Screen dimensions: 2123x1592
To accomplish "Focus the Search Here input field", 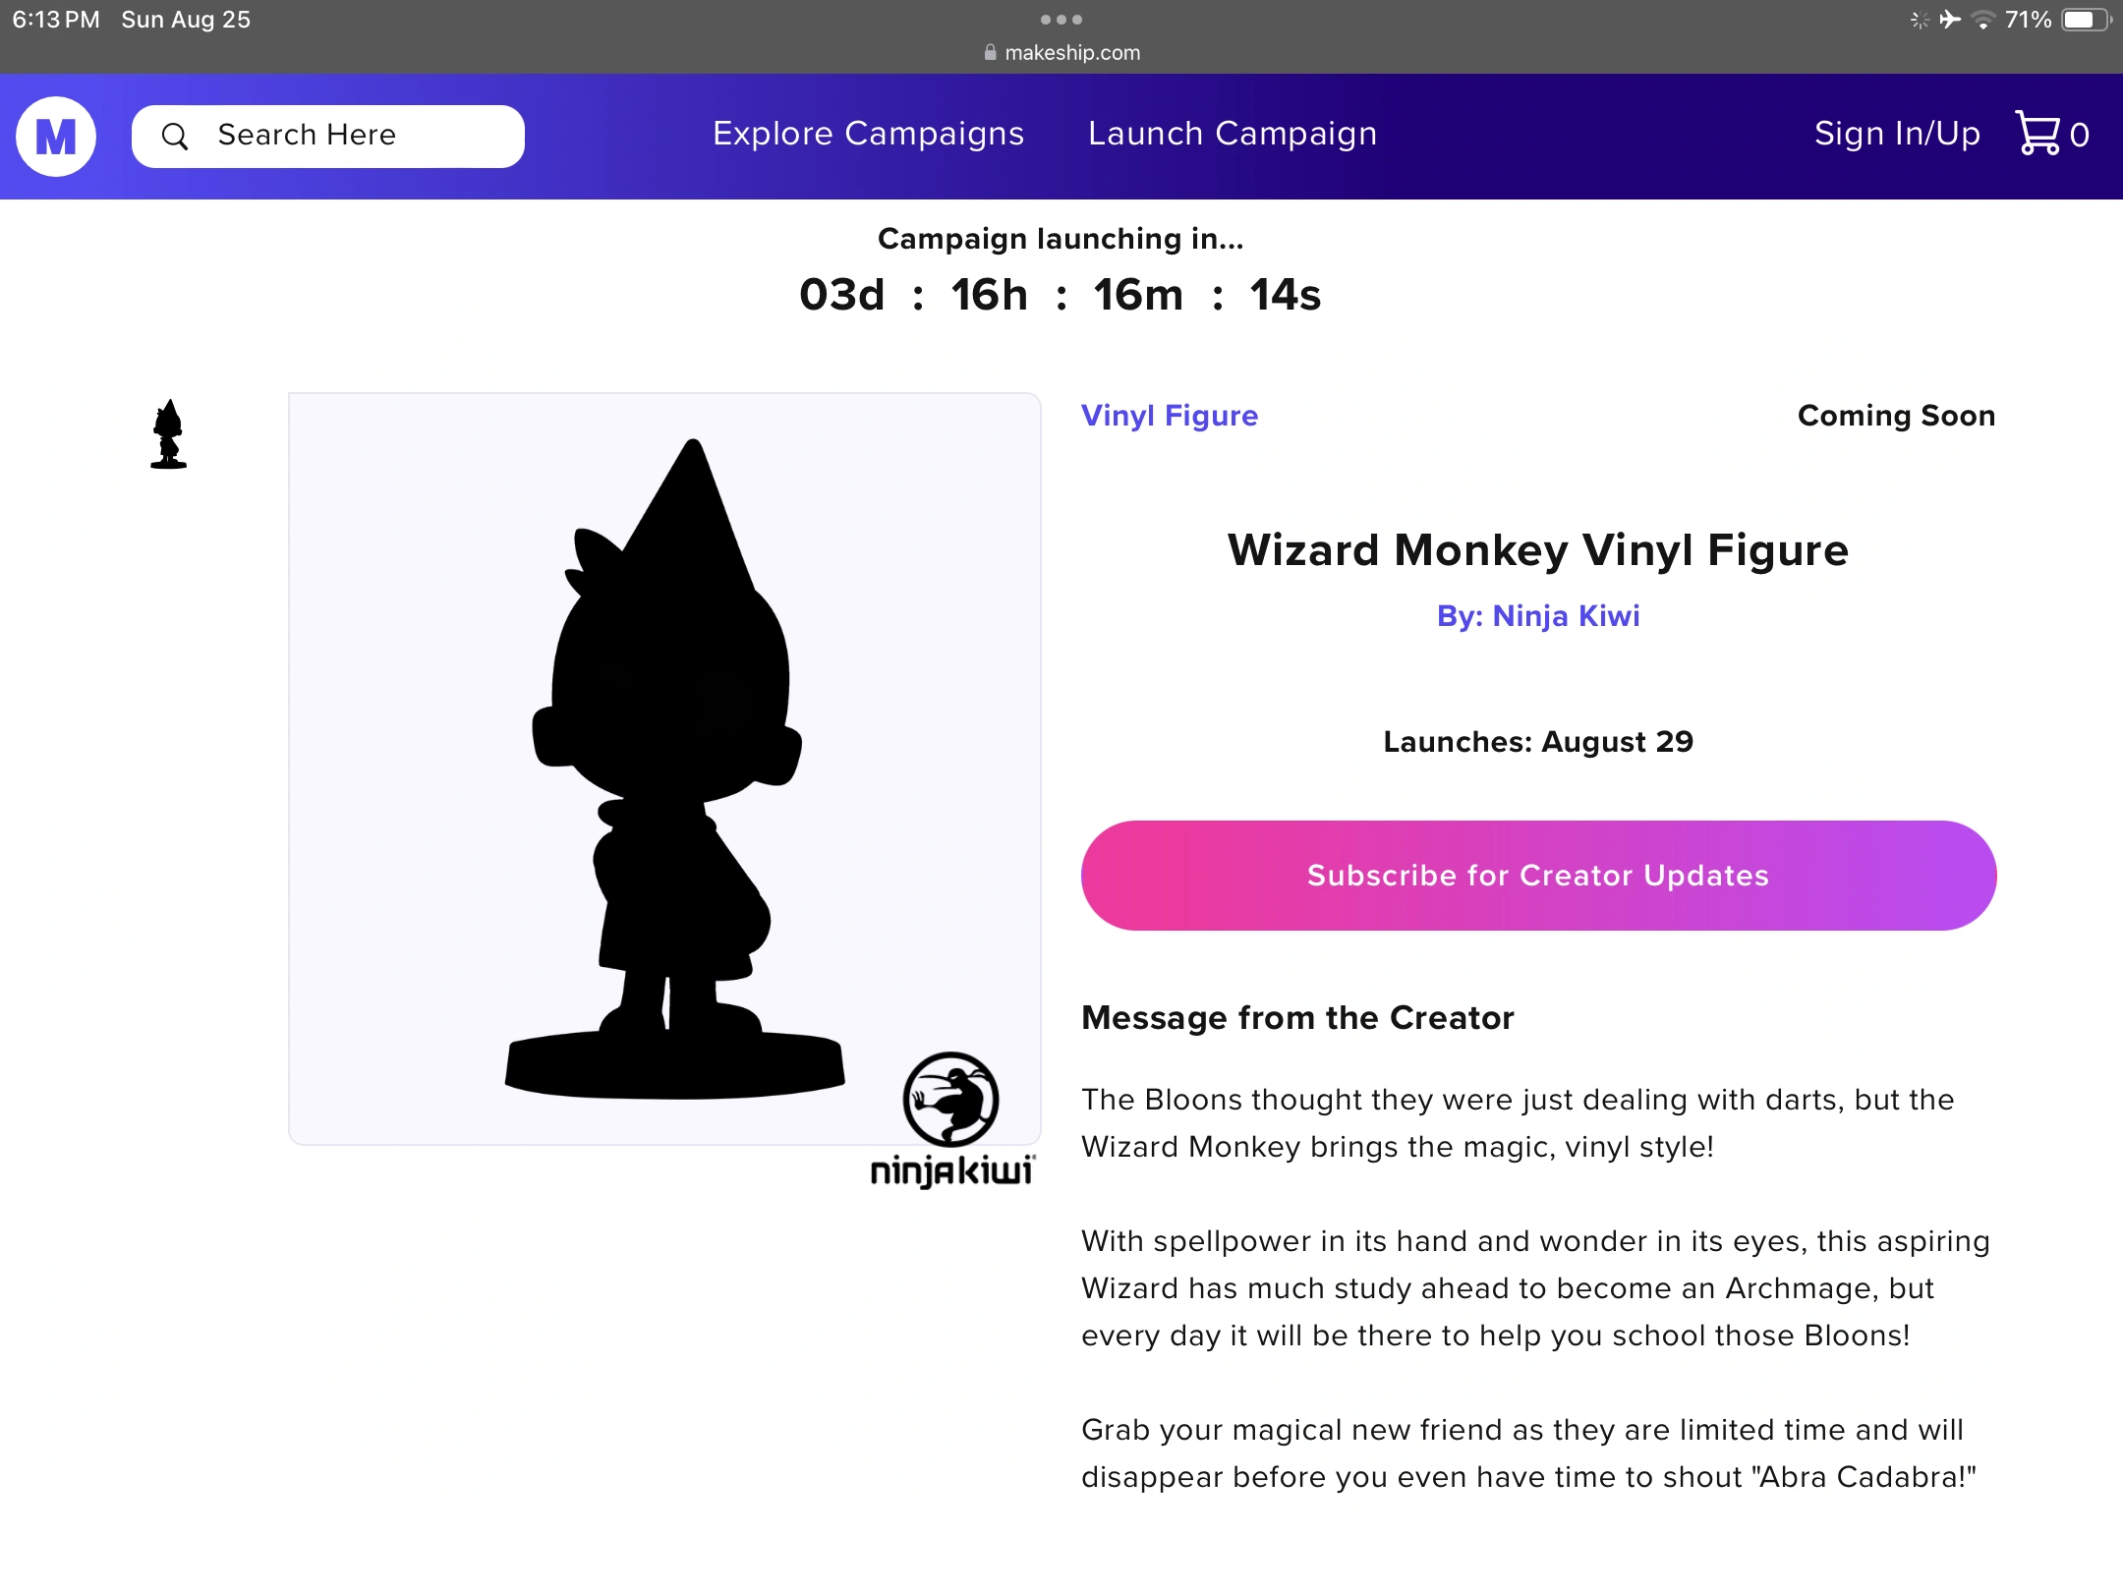I will click(x=328, y=137).
